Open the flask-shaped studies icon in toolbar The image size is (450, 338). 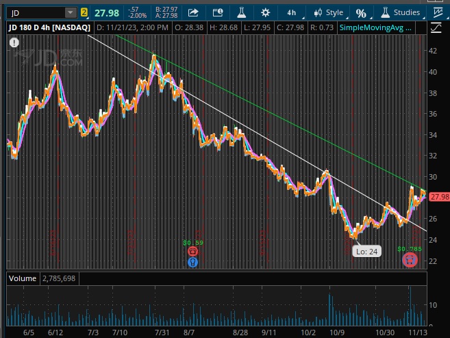point(241,12)
